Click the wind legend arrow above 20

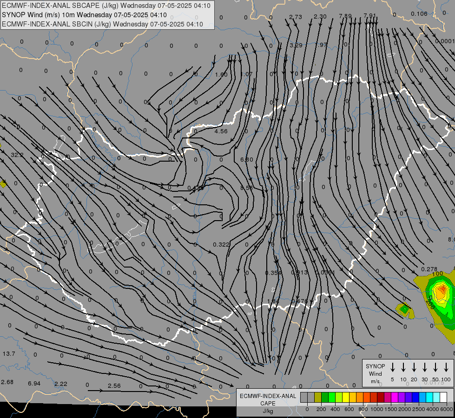point(414,367)
